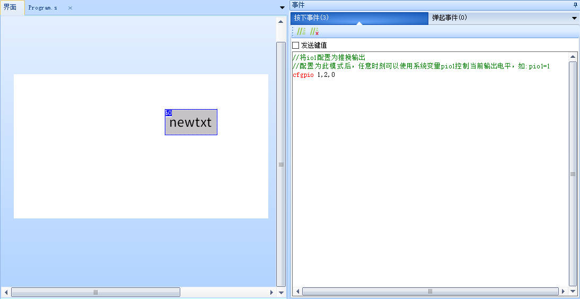Switch to the Program.s tab
This screenshot has height=299, width=580.
point(43,8)
